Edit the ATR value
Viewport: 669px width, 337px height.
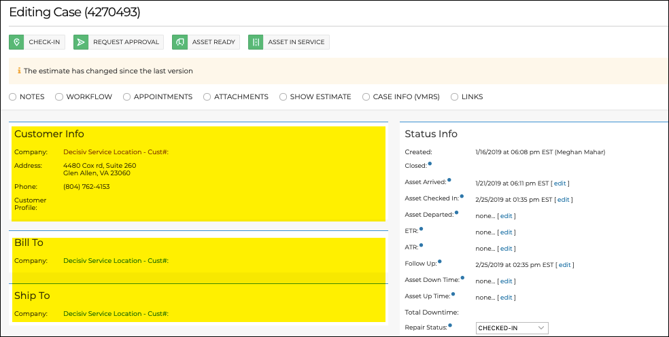coord(506,249)
